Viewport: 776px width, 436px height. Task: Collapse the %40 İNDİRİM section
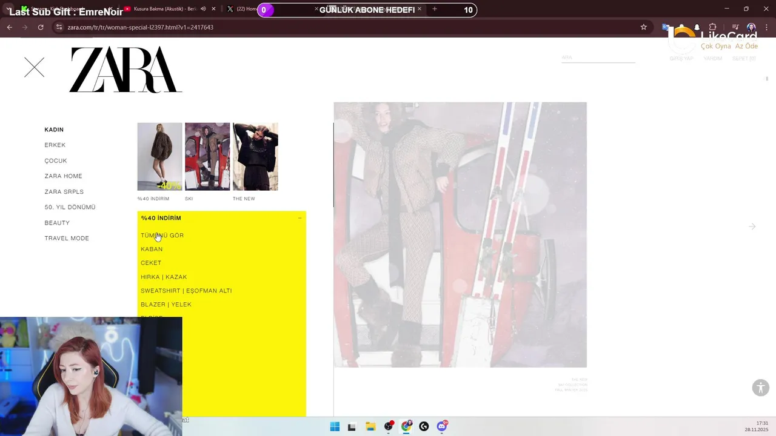[x=299, y=218]
